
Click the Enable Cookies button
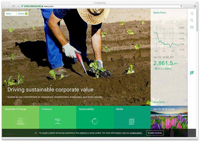[155, 133]
